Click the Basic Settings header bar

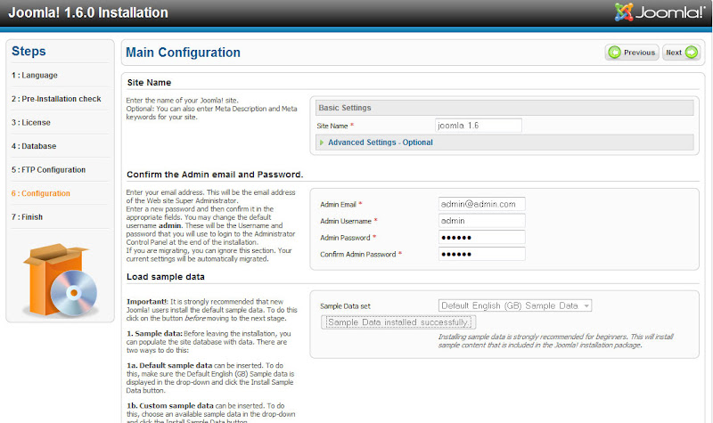tap(504, 108)
